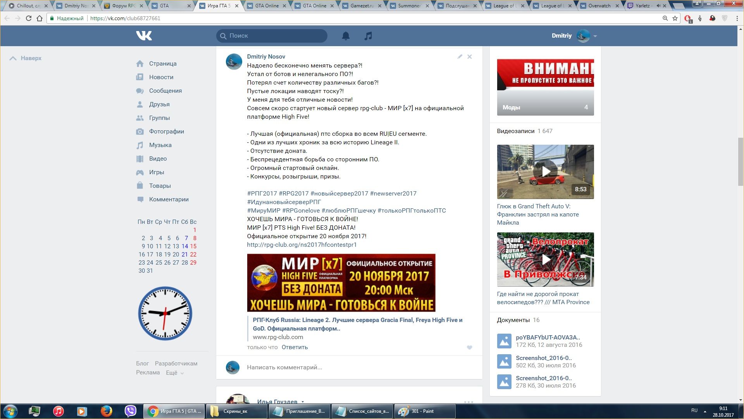Open the Chrome three-dot menu
This screenshot has height=419, width=744.
click(x=737, y=18)
